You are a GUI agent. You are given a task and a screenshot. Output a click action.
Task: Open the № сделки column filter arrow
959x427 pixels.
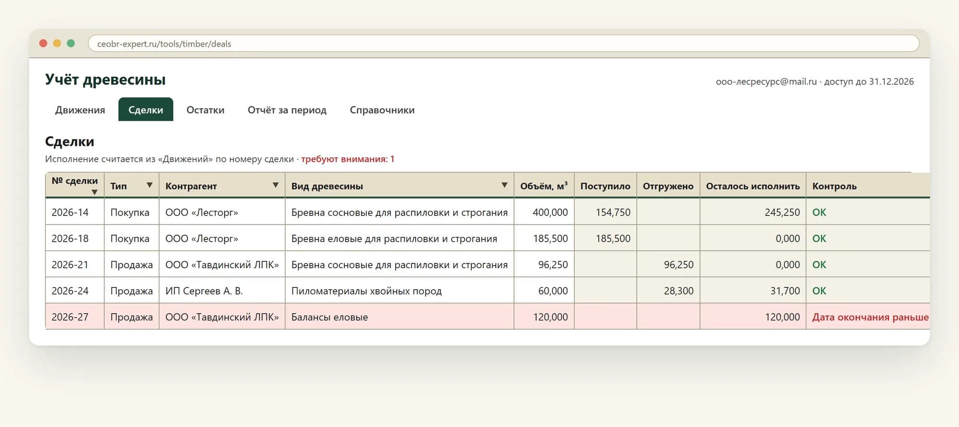(x=94, y=192)
